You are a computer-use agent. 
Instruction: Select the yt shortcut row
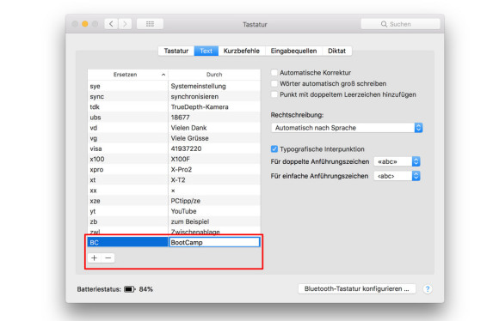pyautogui.click(x=174, y=211)
